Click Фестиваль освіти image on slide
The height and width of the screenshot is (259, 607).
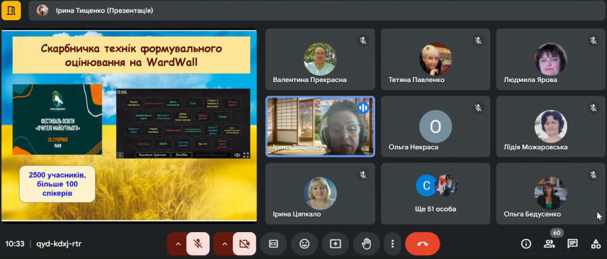point(57,119)
